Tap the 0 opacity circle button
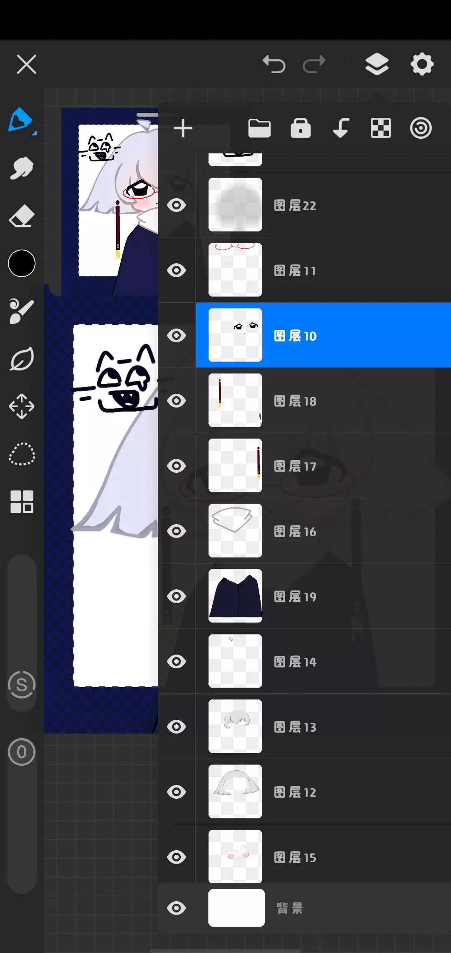This screenshot has height=953, width=451. click(22, 752)
